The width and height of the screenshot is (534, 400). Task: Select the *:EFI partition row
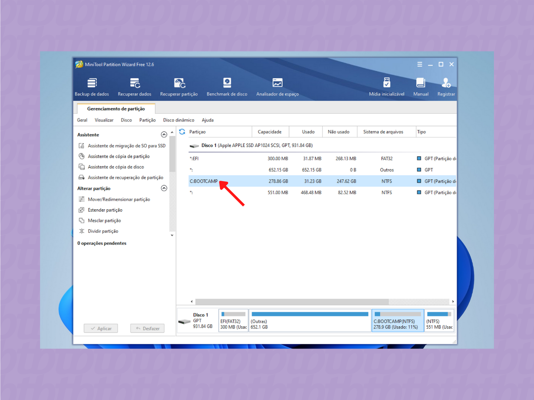click(x=322, y=159)
